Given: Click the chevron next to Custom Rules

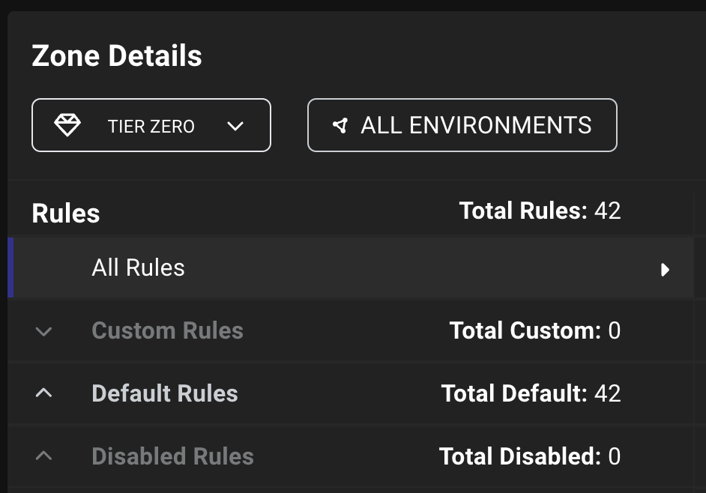Looking at the screenshot, I should point(43,330).
